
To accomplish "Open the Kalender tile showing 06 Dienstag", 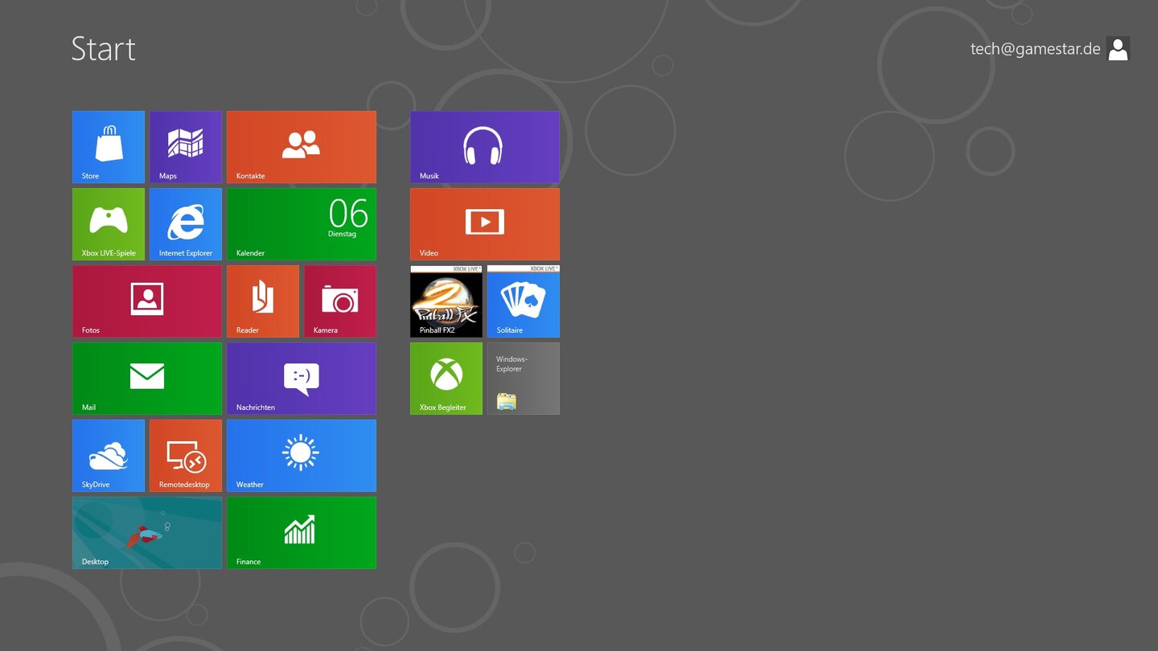I will click(x=302, y=224).
